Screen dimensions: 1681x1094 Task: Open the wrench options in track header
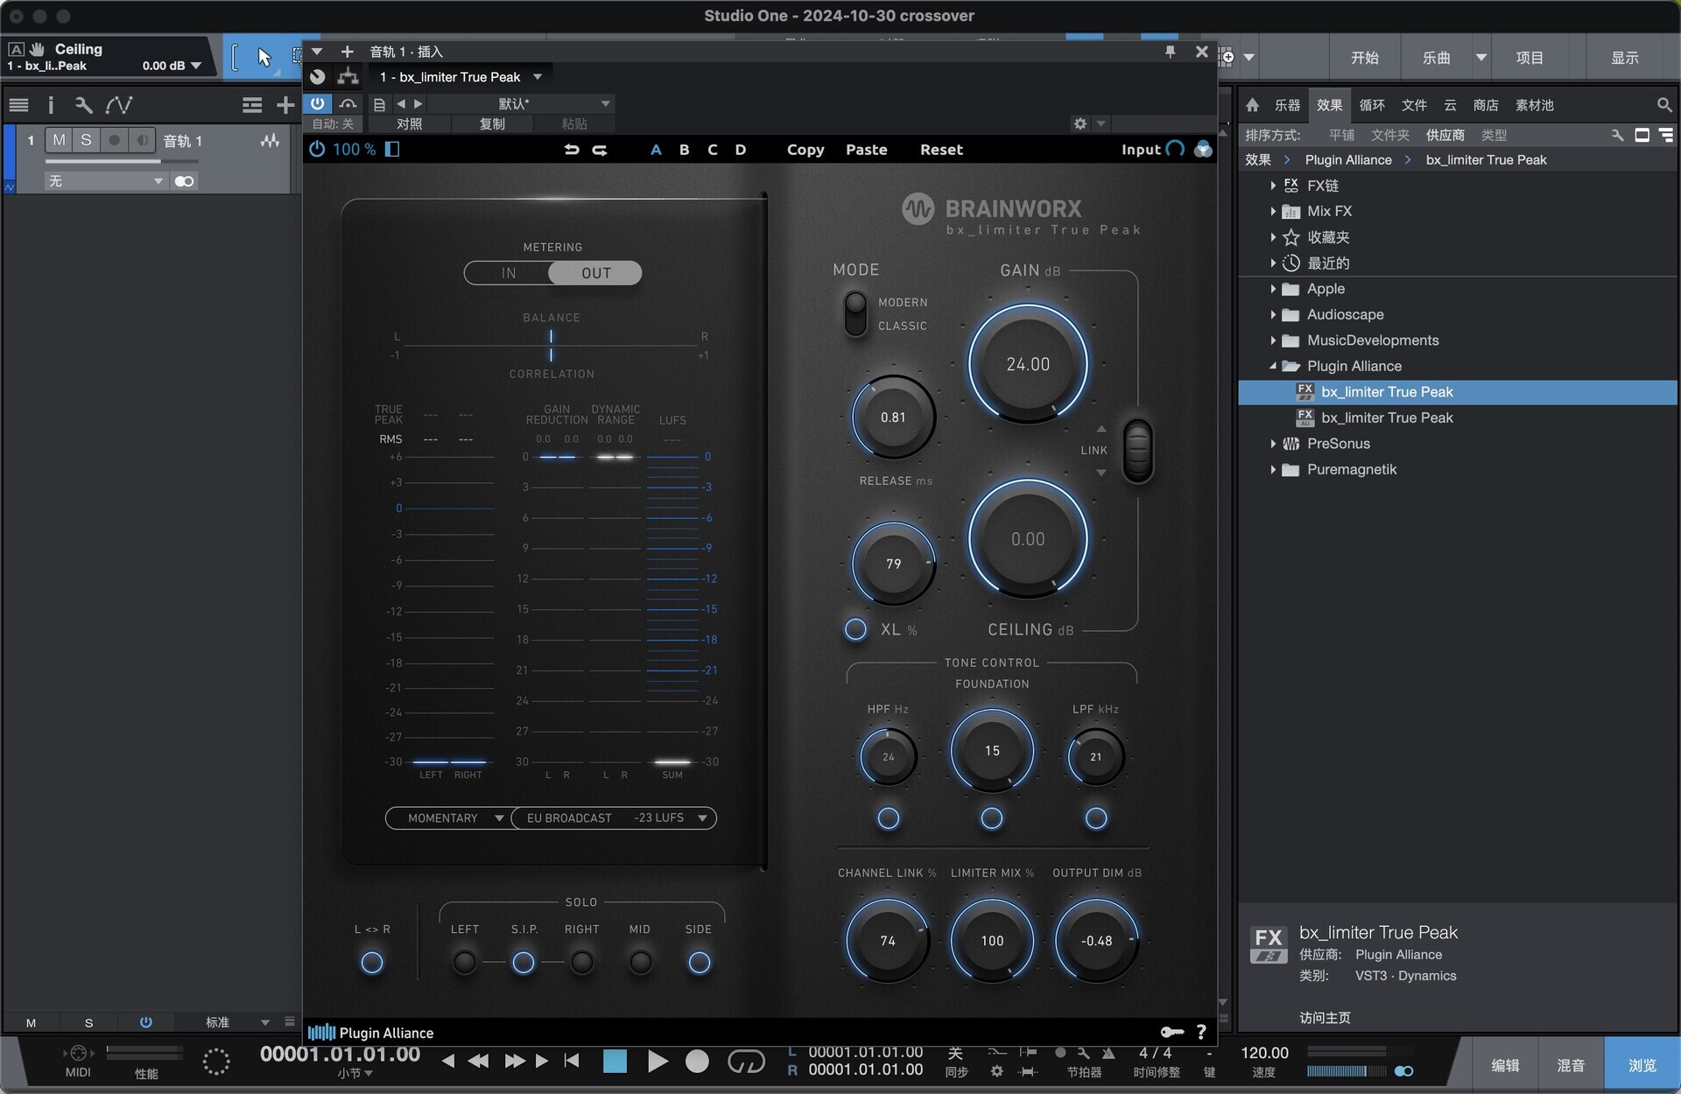coord(83,105)
